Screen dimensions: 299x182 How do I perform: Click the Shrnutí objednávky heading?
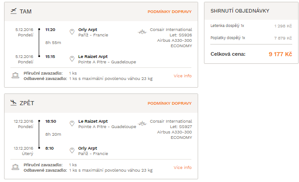point(240,11)
